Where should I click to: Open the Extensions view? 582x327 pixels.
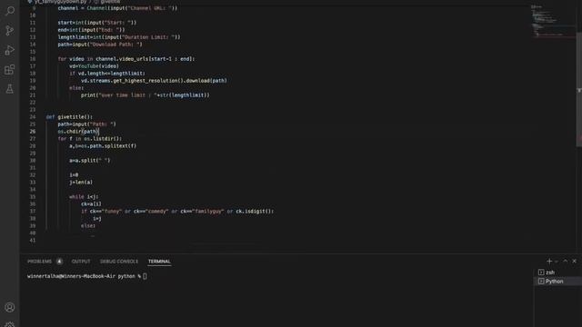(10, 70)
